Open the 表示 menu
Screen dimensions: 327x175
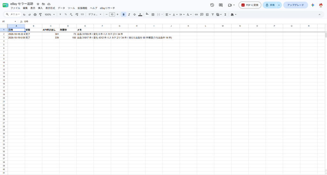point(33,8)
